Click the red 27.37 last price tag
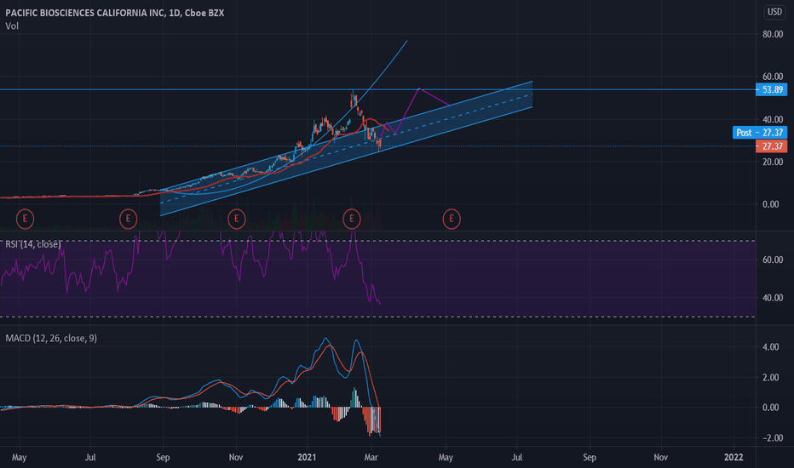Image resolution: width=794 pixels, height=468 pixels. (x=771, y=146)
